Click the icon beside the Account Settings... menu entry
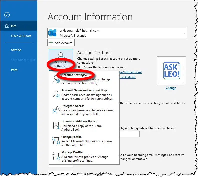This screenshot has width=200, height=178. 56,79
